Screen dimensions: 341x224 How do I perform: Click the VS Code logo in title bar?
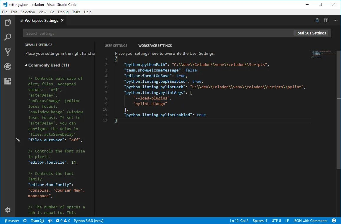click(x=5, y=4)
